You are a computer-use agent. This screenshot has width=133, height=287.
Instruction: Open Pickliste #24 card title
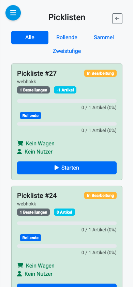[x=37, y=196]
